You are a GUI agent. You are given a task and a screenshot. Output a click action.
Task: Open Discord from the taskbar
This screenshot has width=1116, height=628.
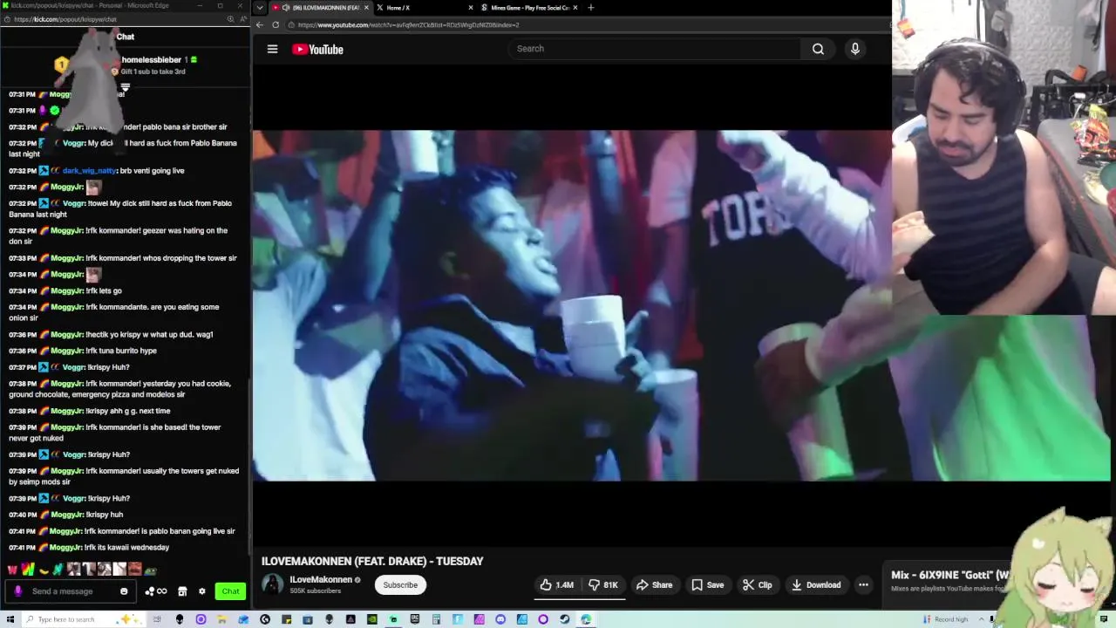click(x=500, y=619)
